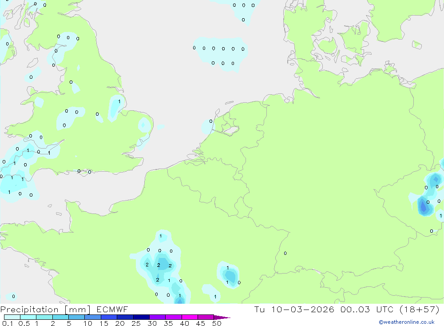Screen dimensions: 444x326
Task: Select the 35–40 mm purple legend swatch
Action: pos(174,317)
